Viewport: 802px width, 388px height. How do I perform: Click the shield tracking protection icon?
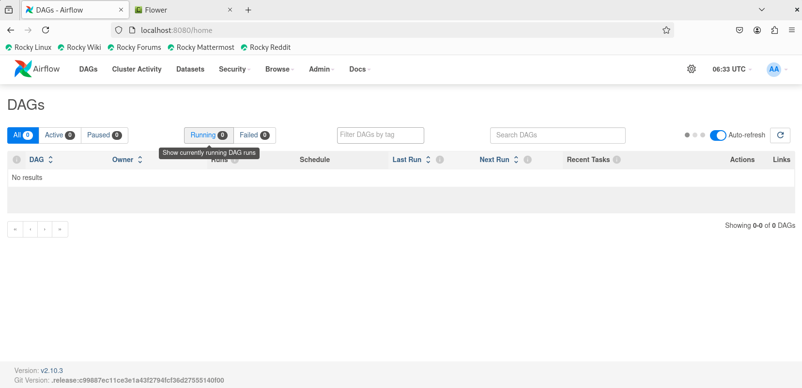point(119,30)
